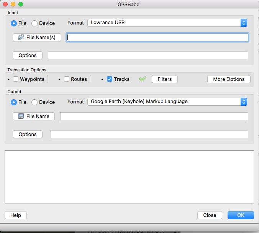This screenshot has width=259, height=233.
Task: Click inside the log output text area
Action: tap(129, 177)
